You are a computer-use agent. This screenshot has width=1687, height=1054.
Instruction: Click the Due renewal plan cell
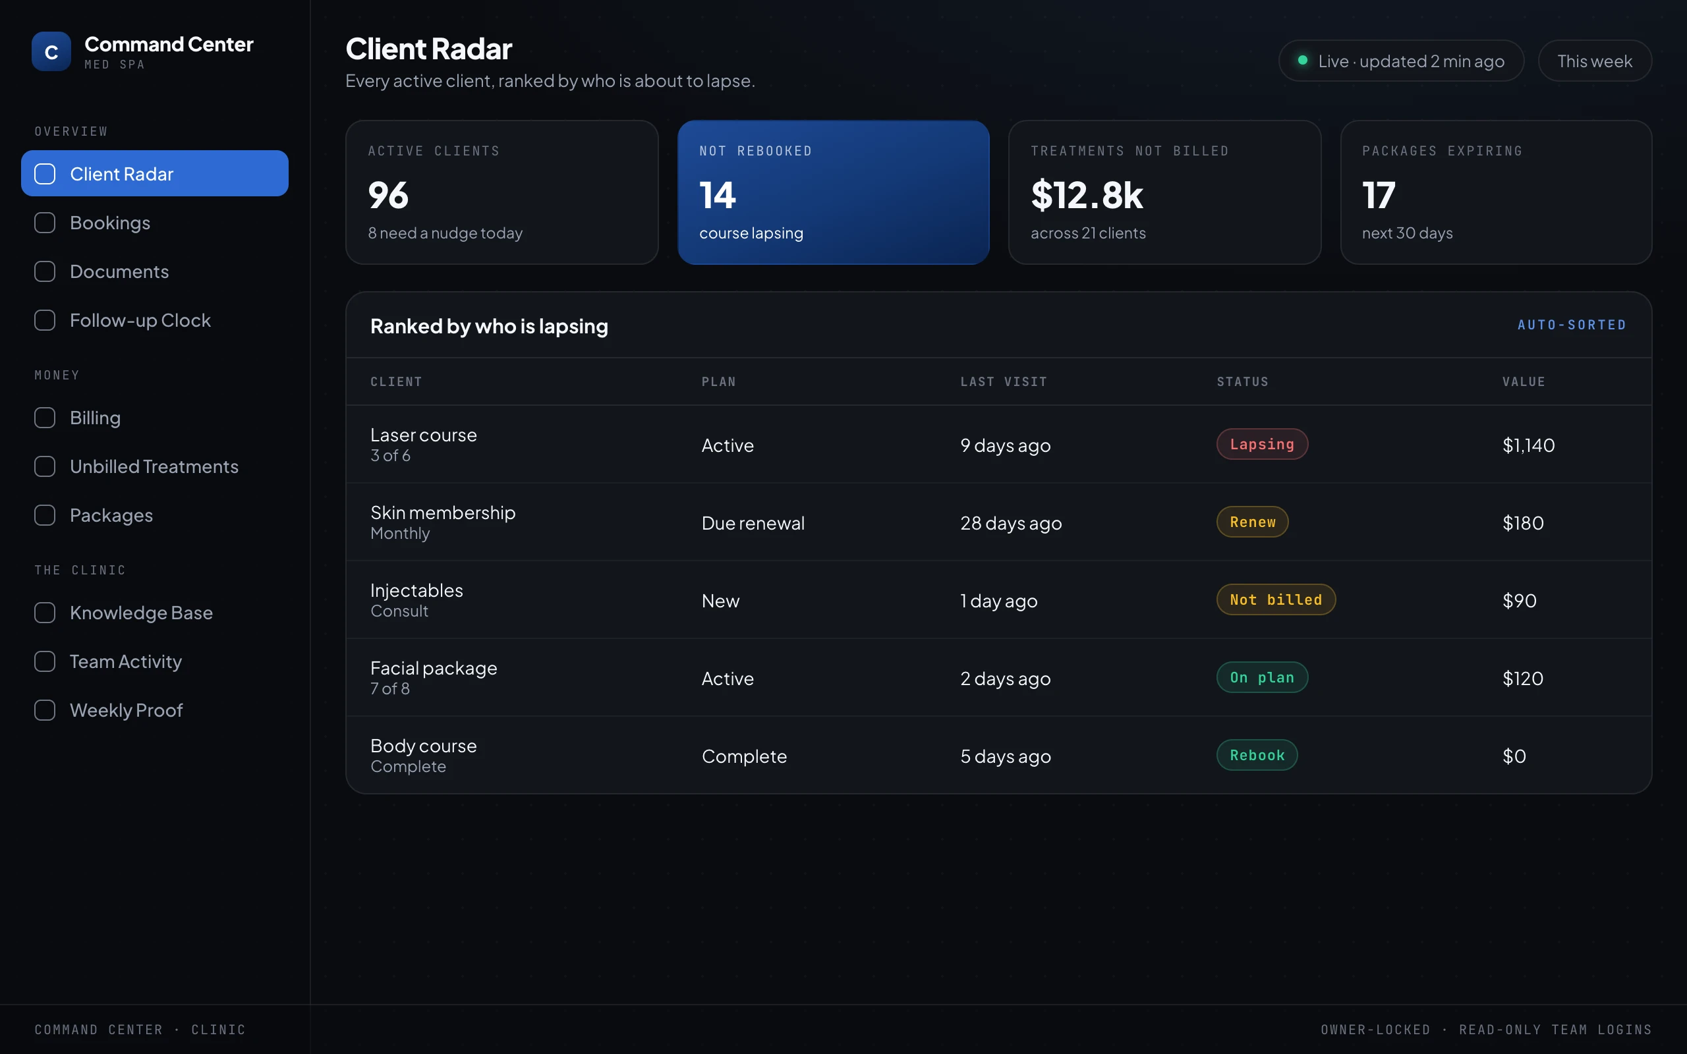(753, 523)
